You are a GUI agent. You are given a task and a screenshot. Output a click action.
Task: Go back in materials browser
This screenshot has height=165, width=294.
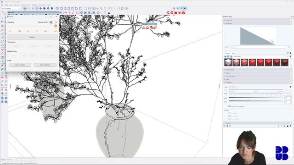coord(226,56)
